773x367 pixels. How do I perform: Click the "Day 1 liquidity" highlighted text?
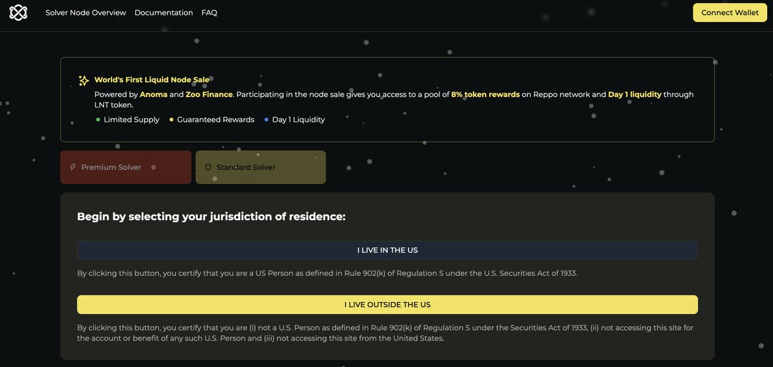635,95
